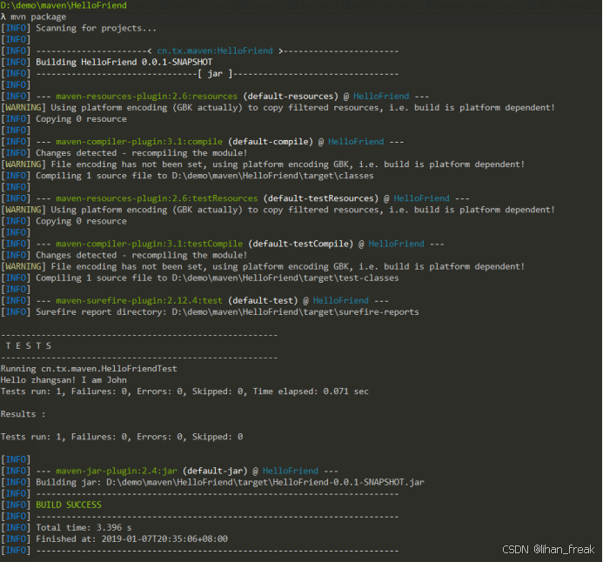This screenshot has width=603, height=562.
Task: Select 'Building HelloFriend 0.0.1-SNAPSHOT' text
Action: pyautogui.click(x=124, y=62)
